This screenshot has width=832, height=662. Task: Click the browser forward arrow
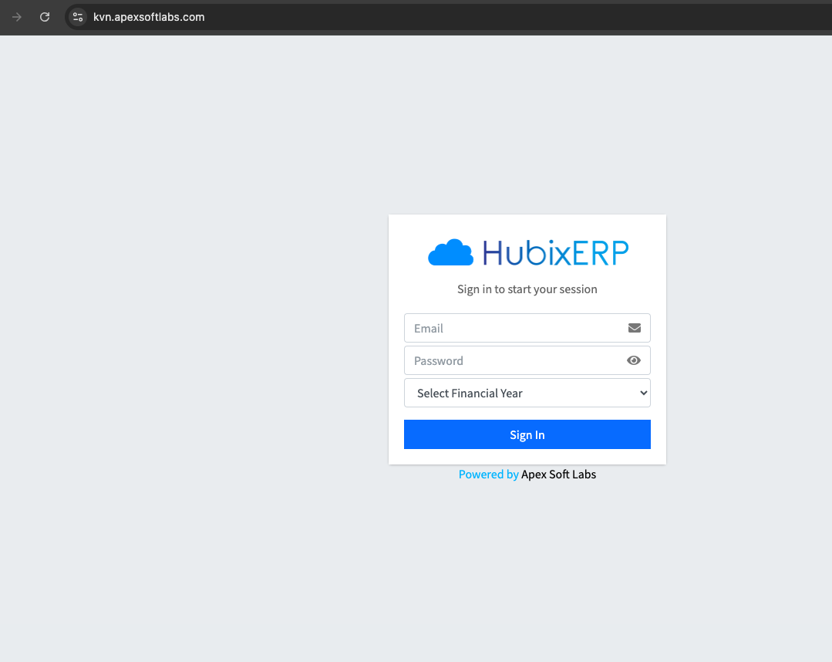click(x=17, y=17)
